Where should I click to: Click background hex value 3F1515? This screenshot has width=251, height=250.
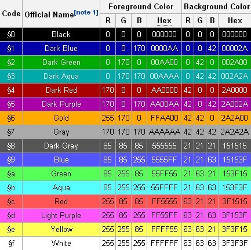[235, 201]
